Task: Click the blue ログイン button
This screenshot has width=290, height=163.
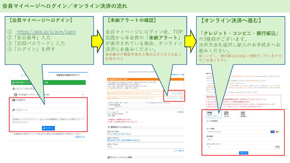Action: [48, 128]
